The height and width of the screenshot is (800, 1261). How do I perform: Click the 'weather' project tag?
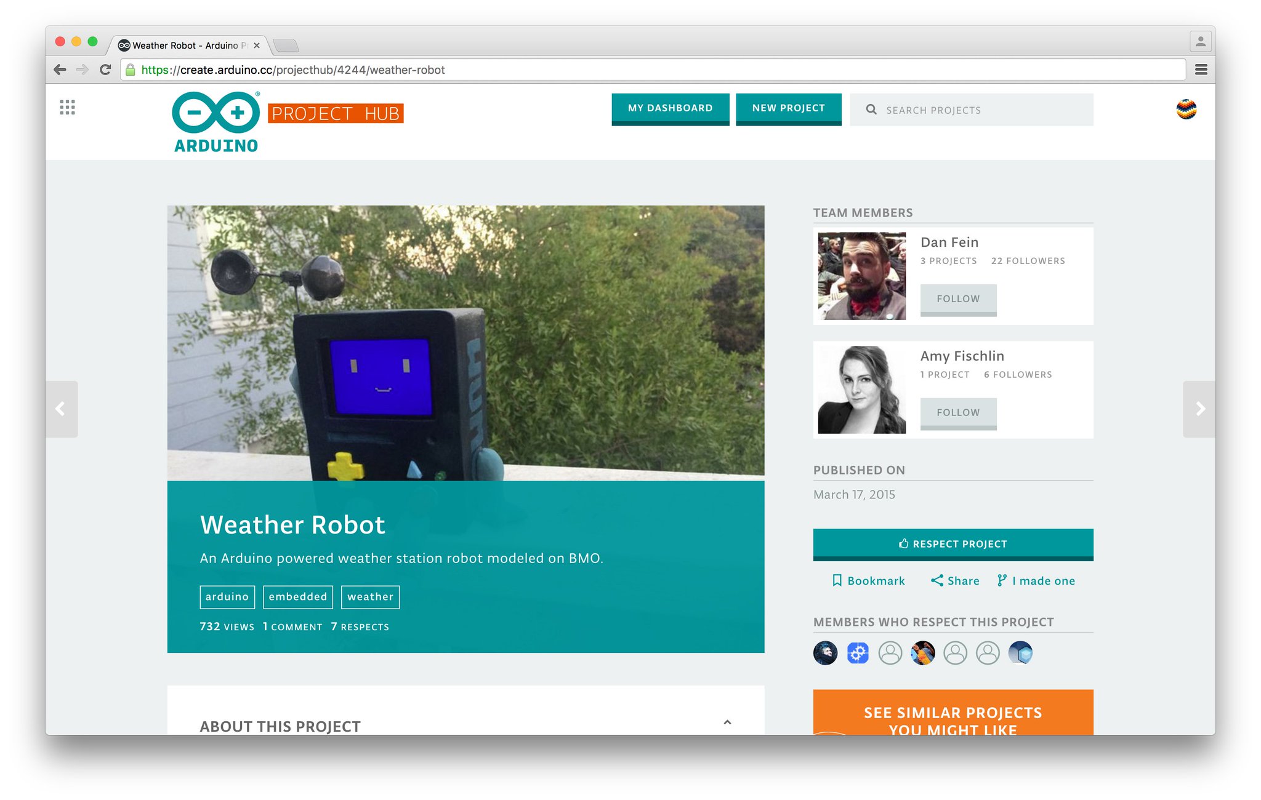point(370,596)
